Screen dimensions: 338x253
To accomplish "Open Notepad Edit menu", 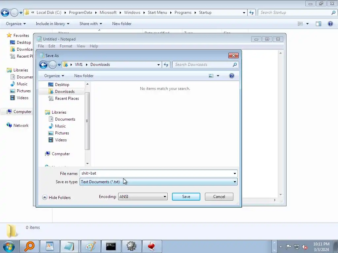I will [52, 46].
